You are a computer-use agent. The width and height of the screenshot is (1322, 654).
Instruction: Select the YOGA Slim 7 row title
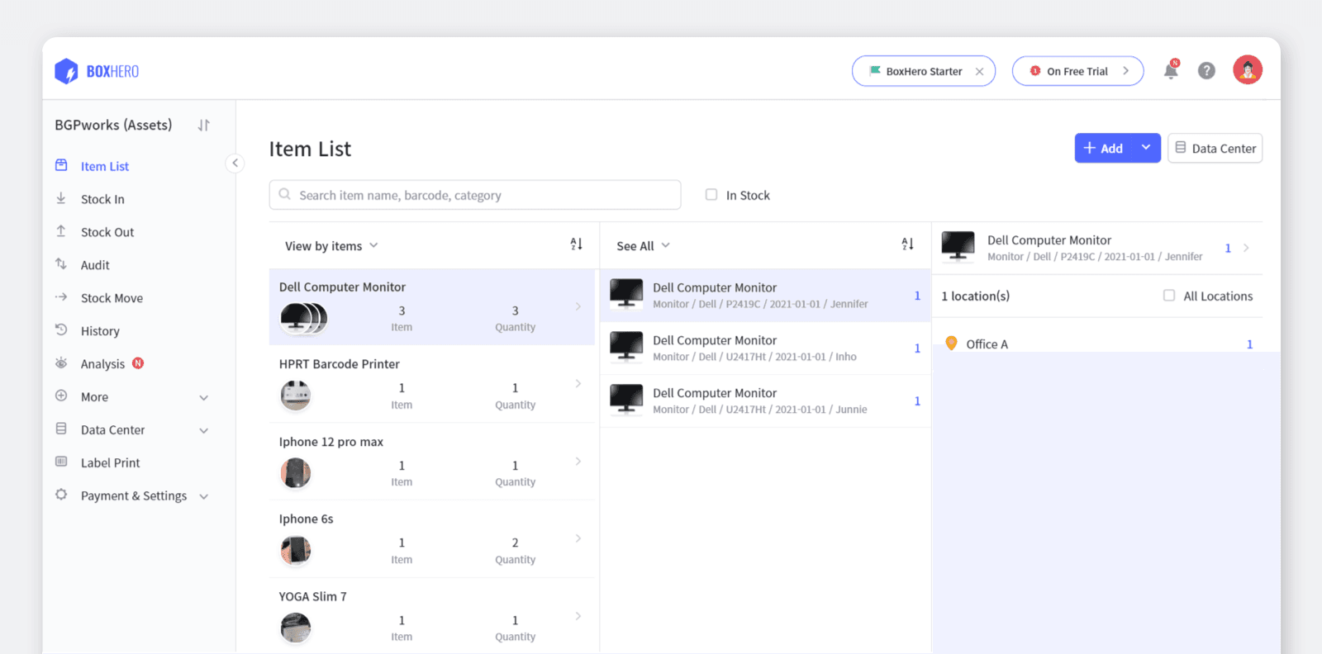312,596
